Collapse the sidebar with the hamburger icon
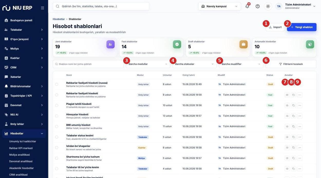The width and height of the screenshot is (321, 178). click(x=42, y=8)
